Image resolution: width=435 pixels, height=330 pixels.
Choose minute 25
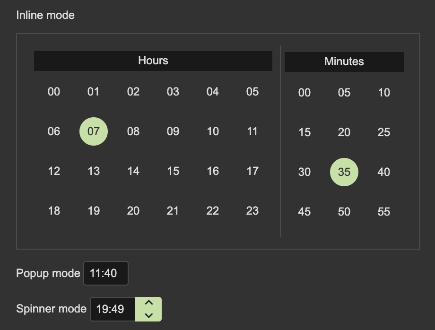[383, 132]
